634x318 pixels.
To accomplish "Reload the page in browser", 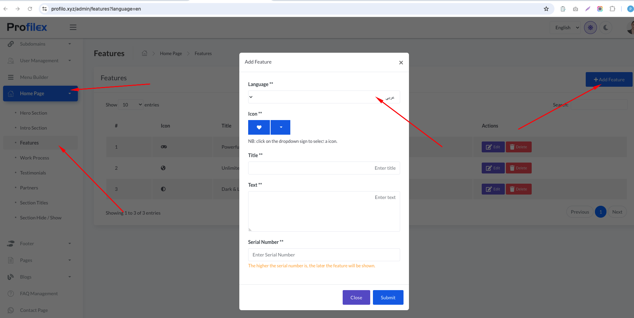I will pos(30,9).
